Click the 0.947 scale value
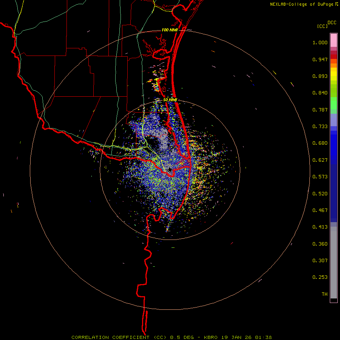The image size is (340, 340). 320,59
